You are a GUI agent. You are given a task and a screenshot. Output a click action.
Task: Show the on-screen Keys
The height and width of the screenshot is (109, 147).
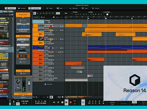[x=85, y=8]
